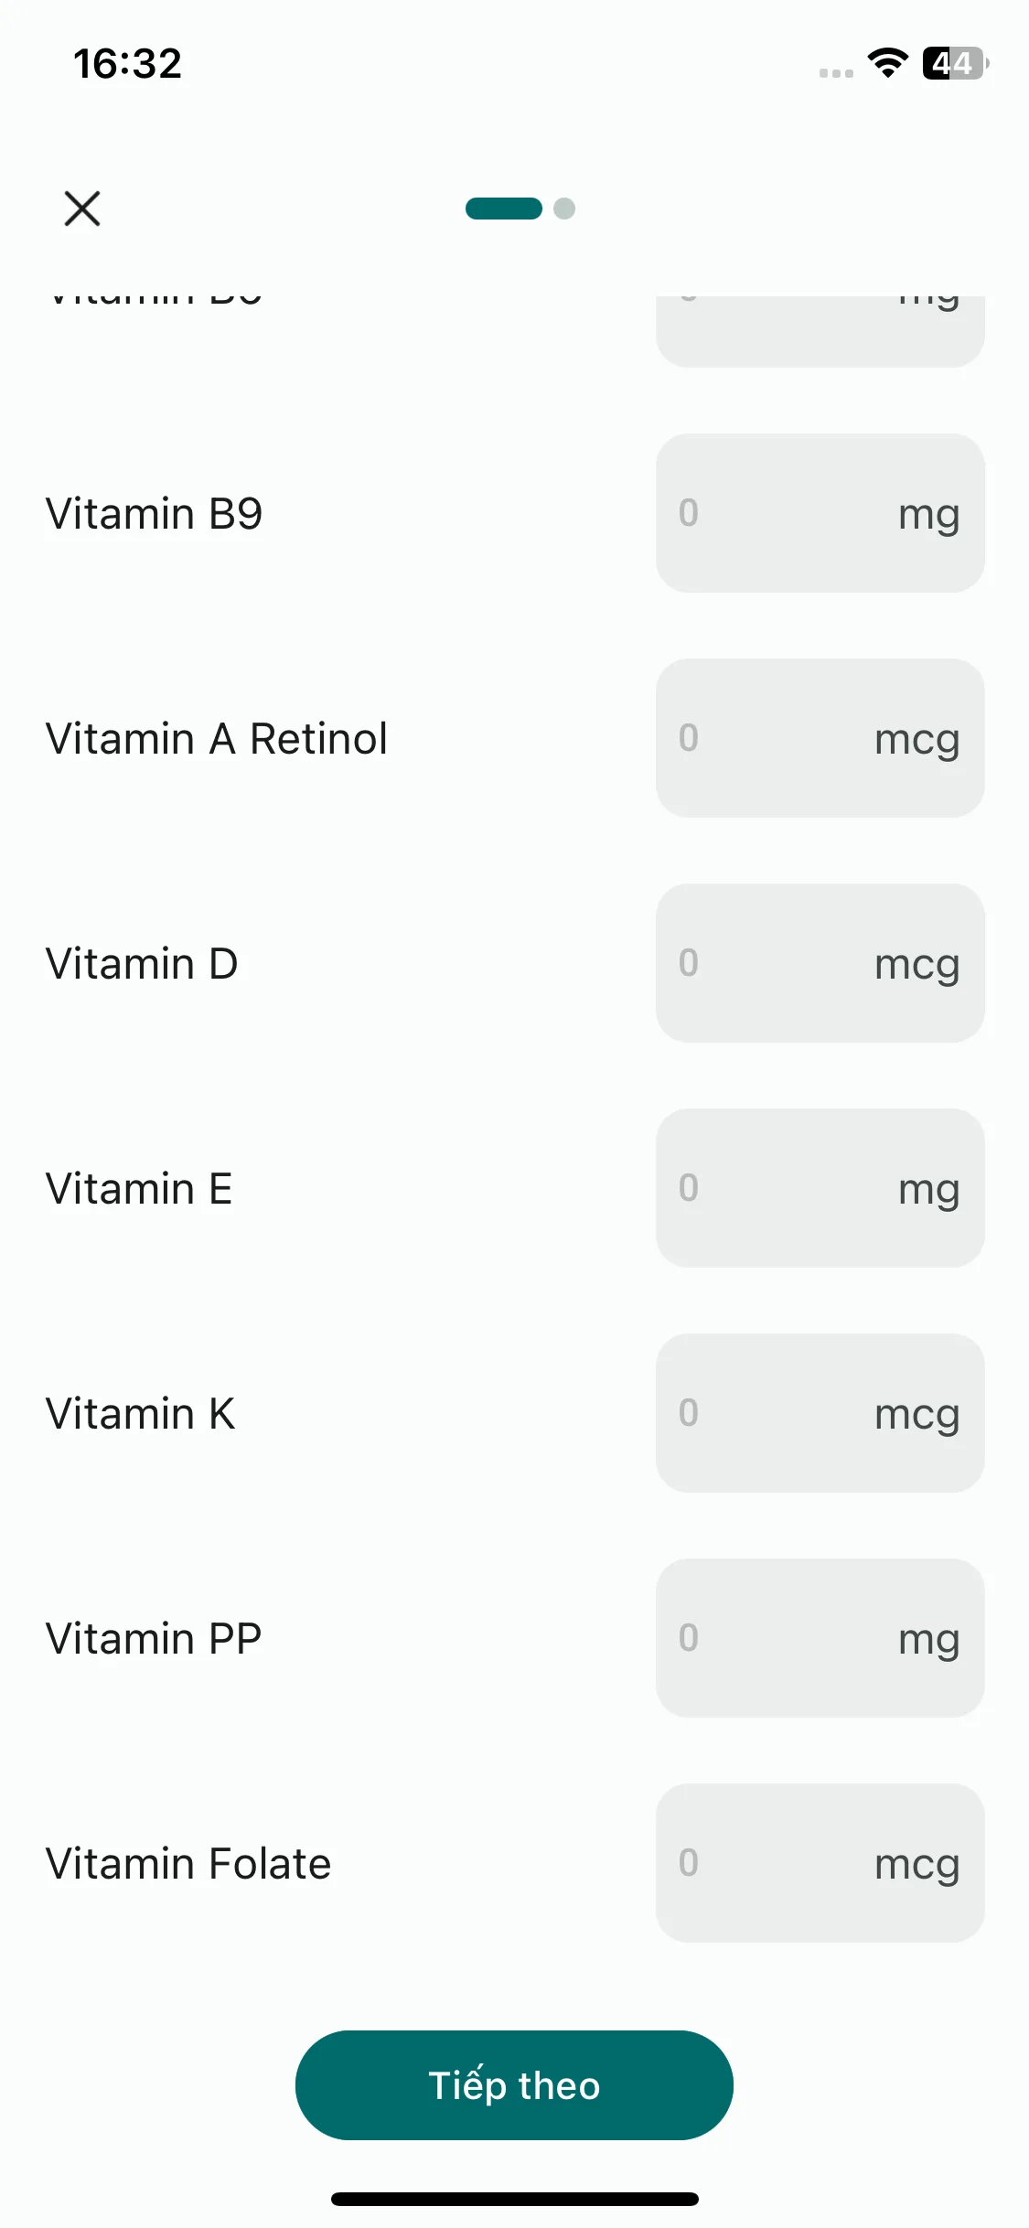Tap the second step dot indicator
1029x2228 pixels.
pyautogui.click(x=564, y=209)
